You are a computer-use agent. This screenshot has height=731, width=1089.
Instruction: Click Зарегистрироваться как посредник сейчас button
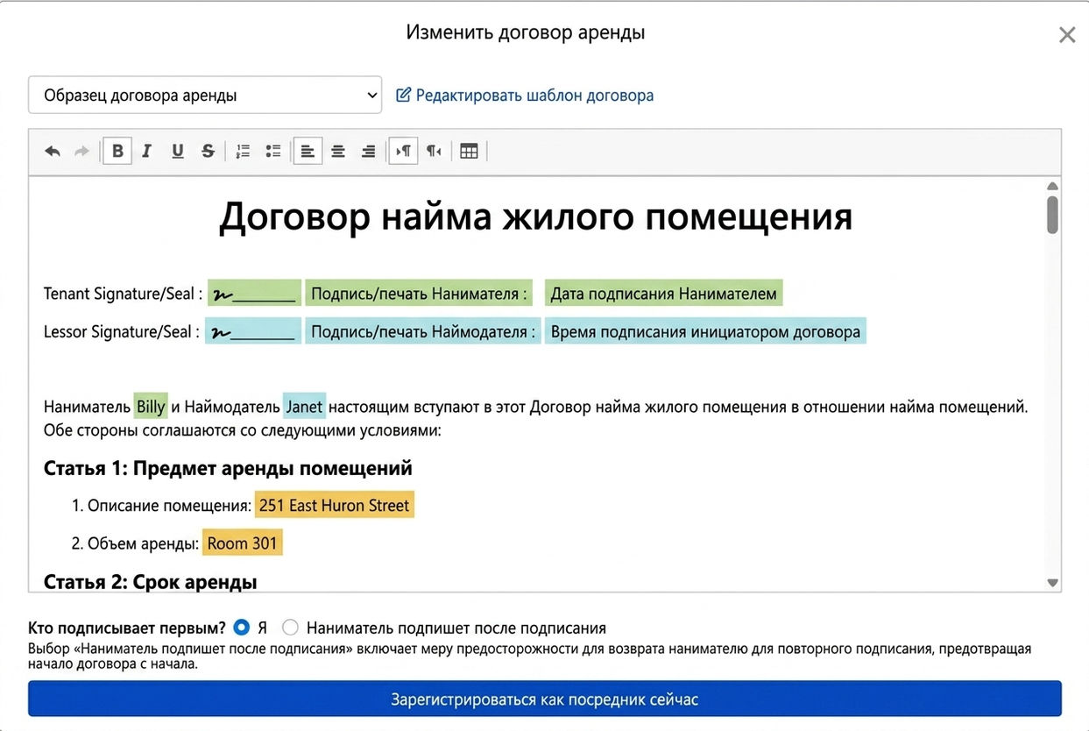pyautogui.click(x=544, y=699)
